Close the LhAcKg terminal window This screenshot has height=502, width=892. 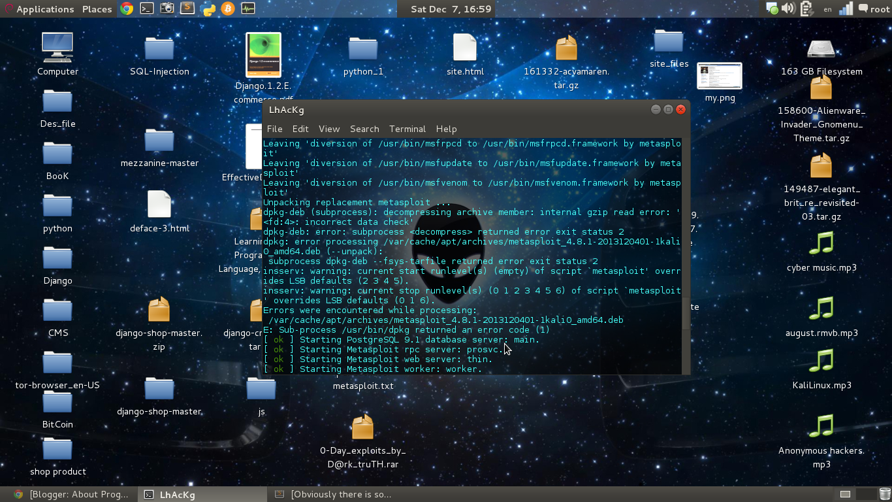coord(680,109)
